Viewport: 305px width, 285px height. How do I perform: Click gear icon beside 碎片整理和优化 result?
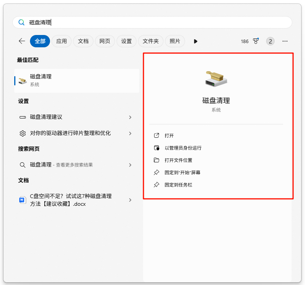(23, 133)
